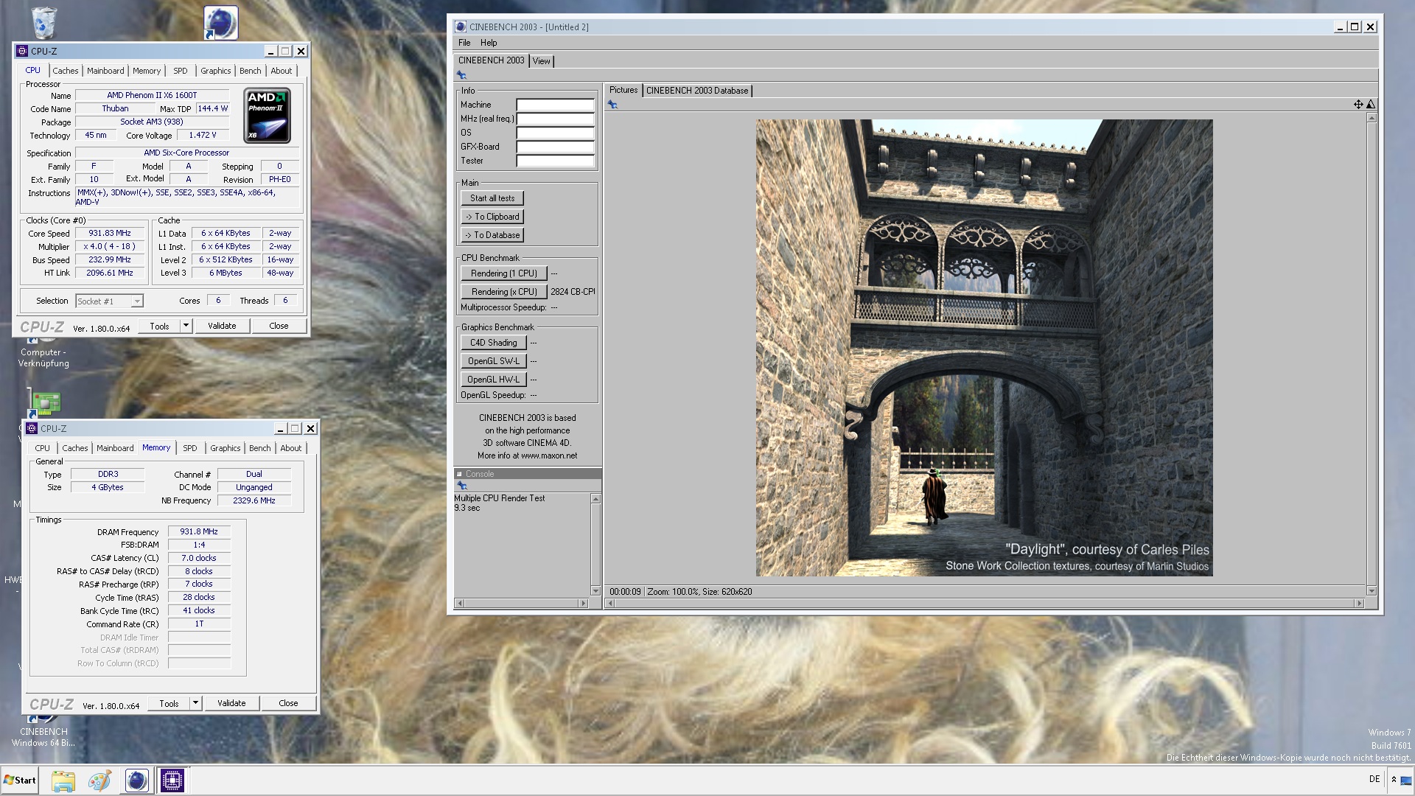1415x796 pixels.
Task: Click Start all tests button
Action: coord(492,198)
